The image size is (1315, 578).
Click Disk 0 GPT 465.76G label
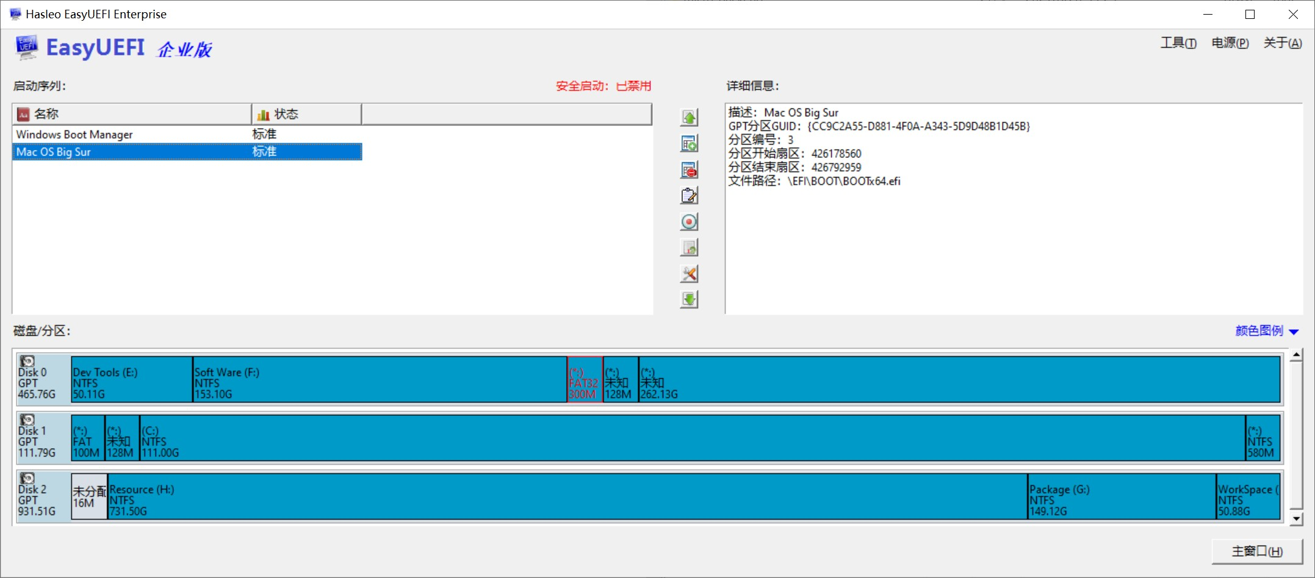[x=37, y=383]
